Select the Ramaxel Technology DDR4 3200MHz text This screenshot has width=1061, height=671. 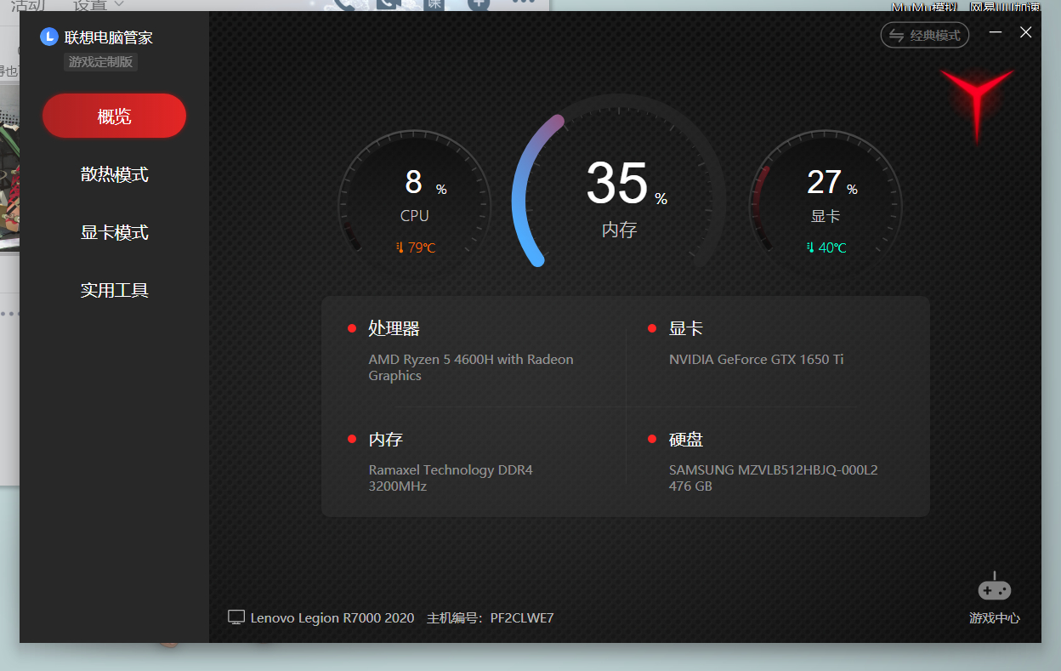point(451,478)
